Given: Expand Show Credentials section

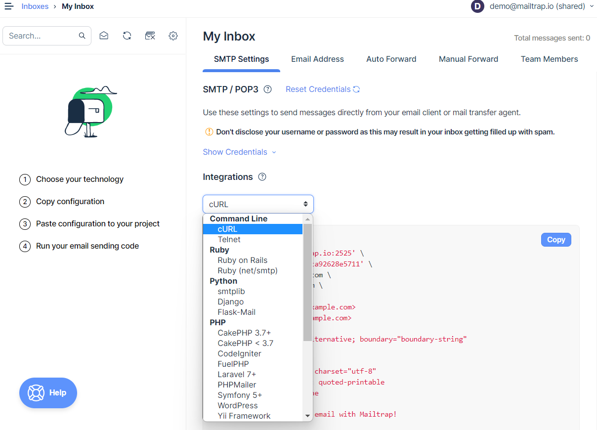Looking at the screenshot, I should (x=239, y=152).
